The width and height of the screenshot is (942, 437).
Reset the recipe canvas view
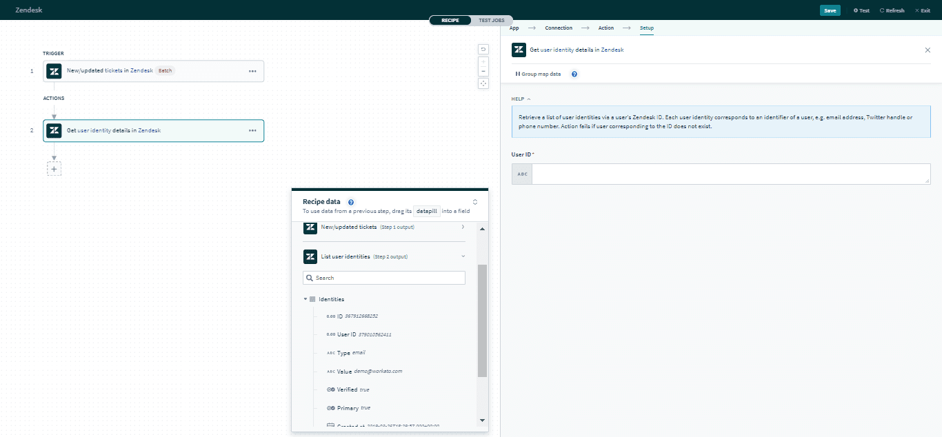(483, 50)
